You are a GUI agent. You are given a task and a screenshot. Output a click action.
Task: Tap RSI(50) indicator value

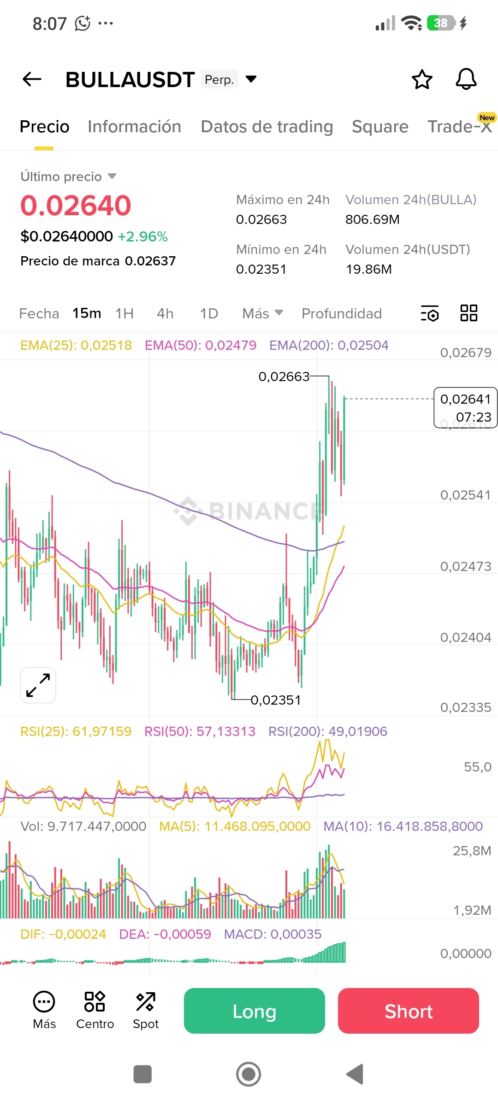pos(200,731)
